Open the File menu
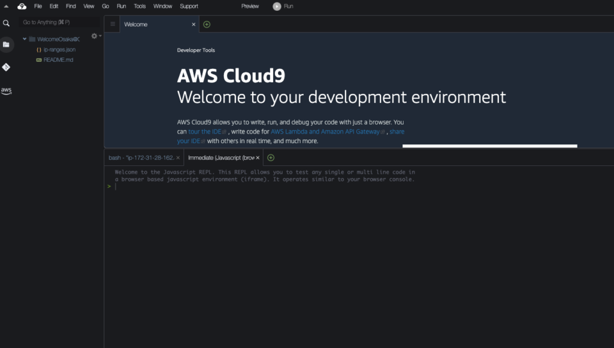614x348 pixels. point(38,6)
